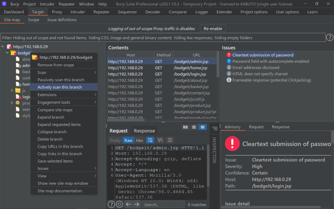Open the Intruder menu in menu bar
This screenshot has width=334, height=209.
tap(47, 4)
